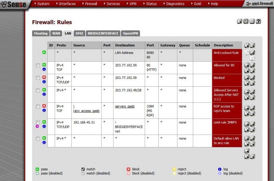Move selected rules before Allowed for 80 rule
The height and width of the screenshot is (181, 274).
pos(247,65)
